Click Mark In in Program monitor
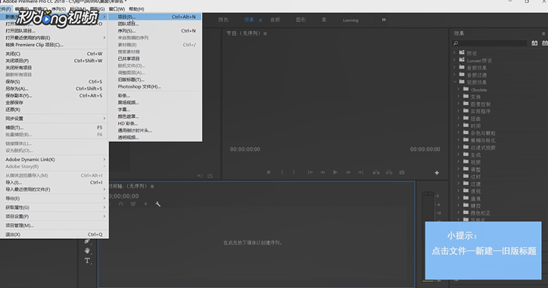The image size is (548, 288). click(282, 172)
